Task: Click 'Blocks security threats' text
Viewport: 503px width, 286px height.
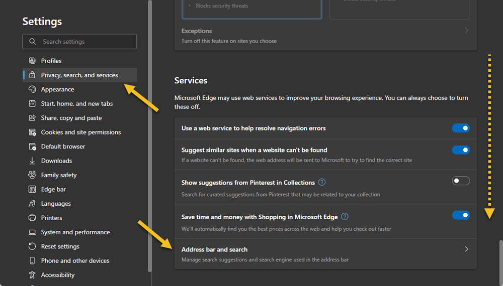Action: point(222,6)
